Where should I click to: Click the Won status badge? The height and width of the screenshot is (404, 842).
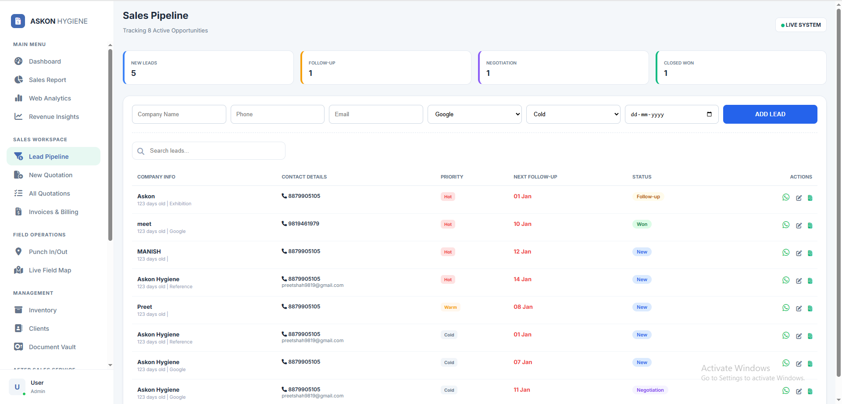click(x=642, y=224)
